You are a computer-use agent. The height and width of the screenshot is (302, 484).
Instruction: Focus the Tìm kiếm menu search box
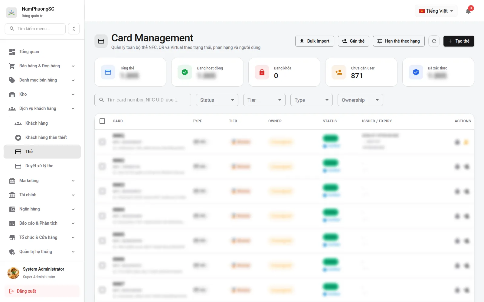(x=35, y=29)
